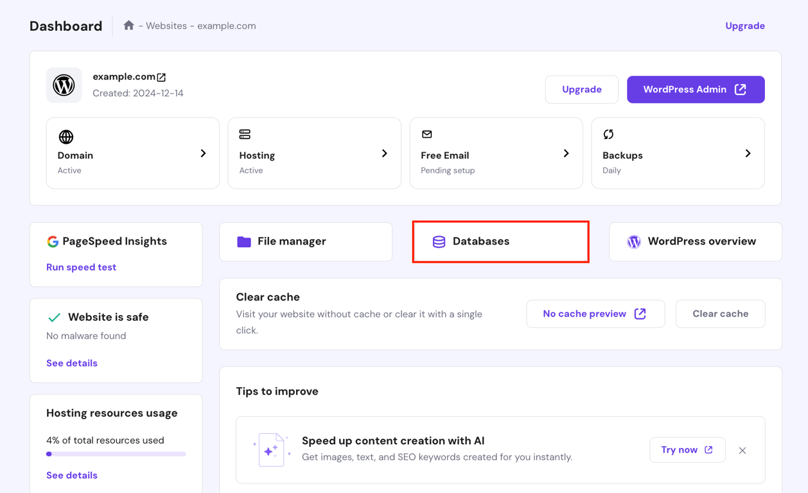See details of Hosting resources usage
This screenshot has height=493, width=808.
(71, 475)
